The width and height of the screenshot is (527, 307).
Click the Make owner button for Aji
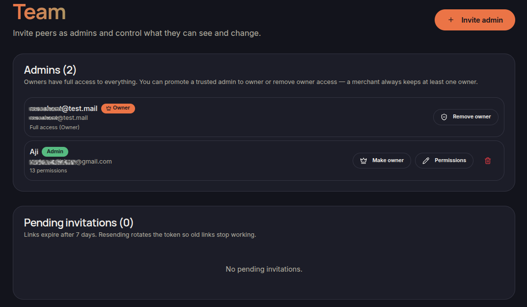pyautogui.click(x=382, y=161)
